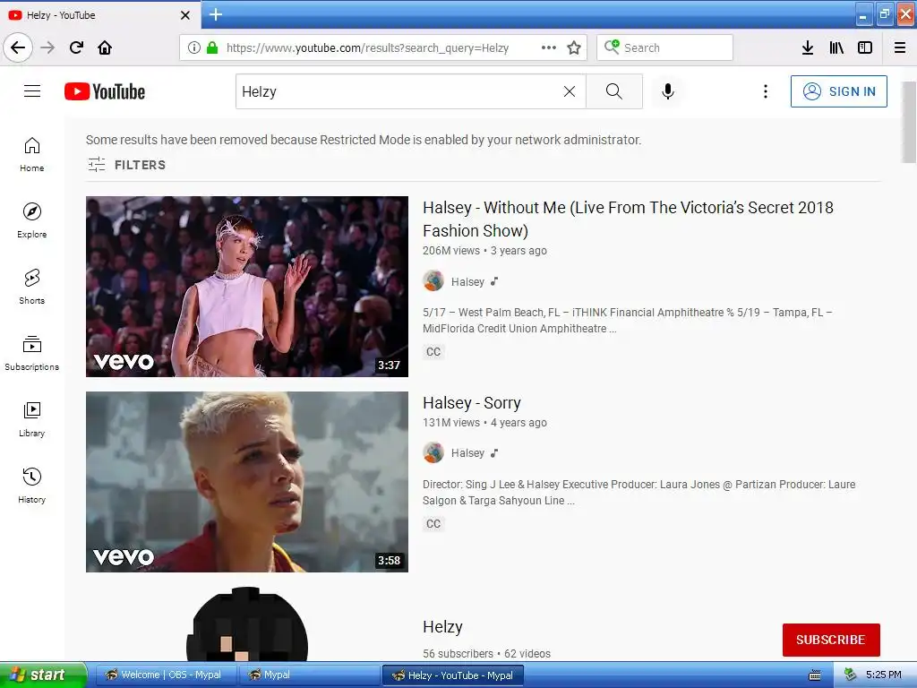Click CC badge on Without Me result
Viewport: 917px width, 688px height.
pos(433,351)
